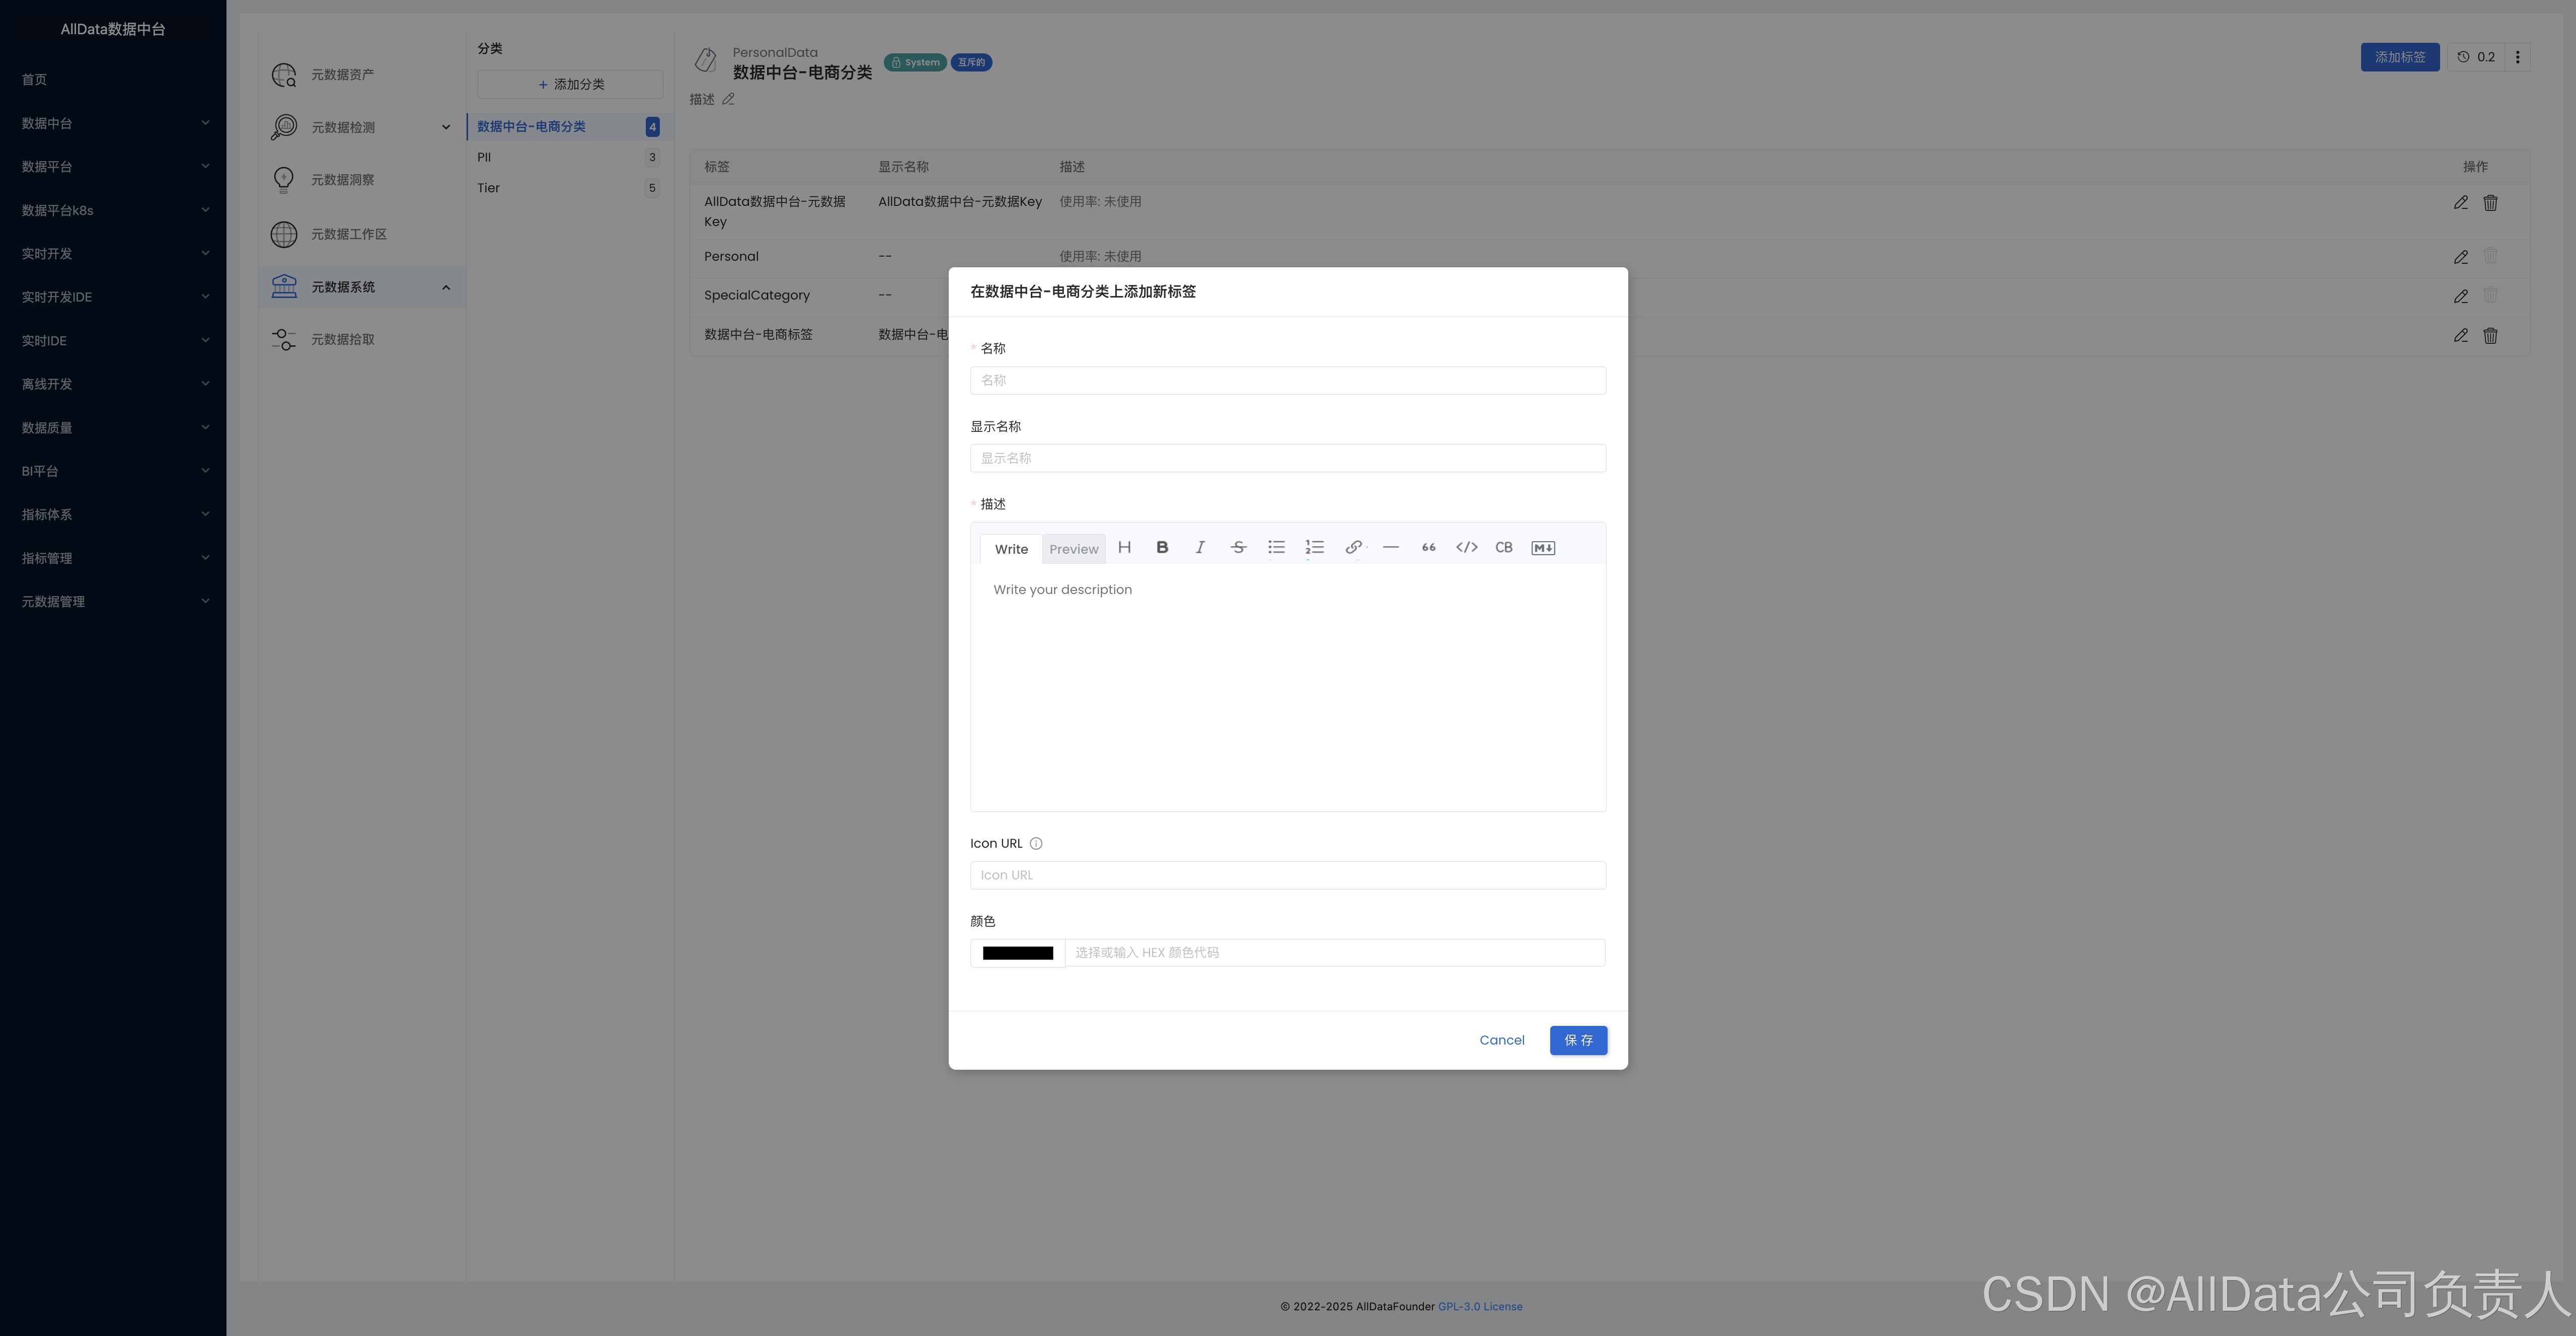This screenshot has height=1336, width=2576.
Task: Switch to the Preview tab
Action: click(x=1073, y=549)
